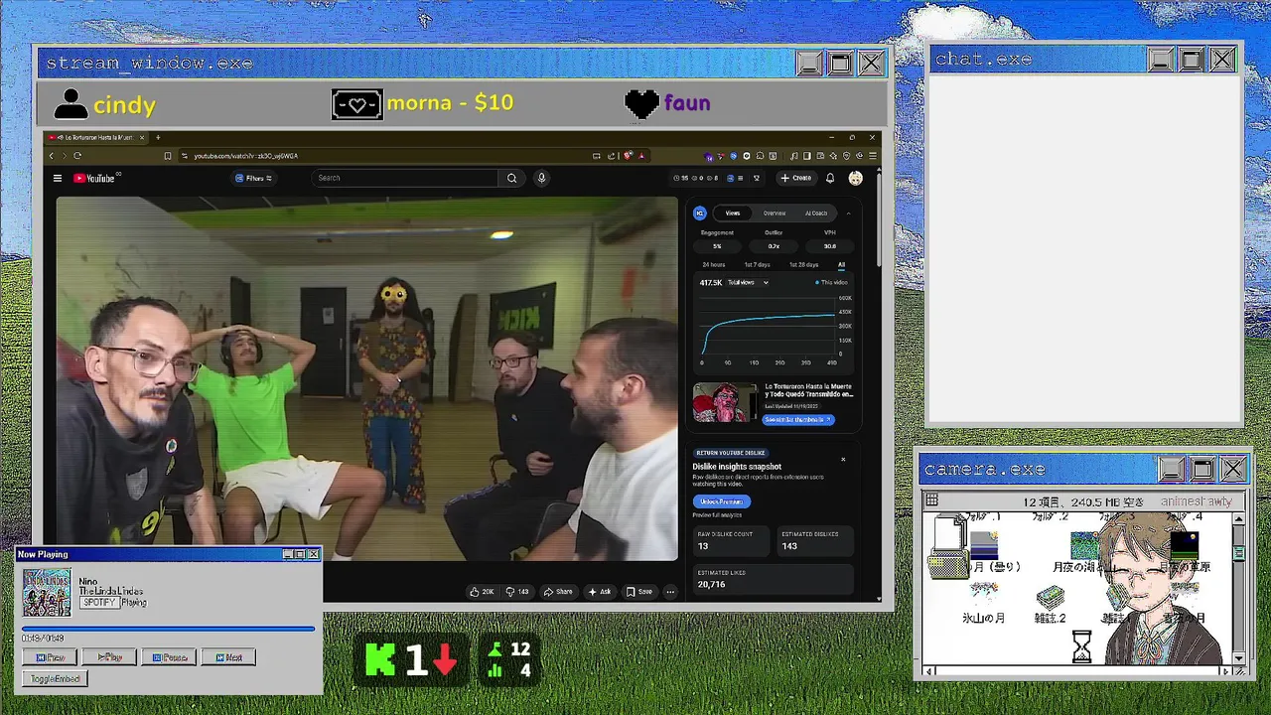Click the cindy follower person icon
Viewport: 1271px width, 715px height.
pyautogui.click(x=71, y=103)
